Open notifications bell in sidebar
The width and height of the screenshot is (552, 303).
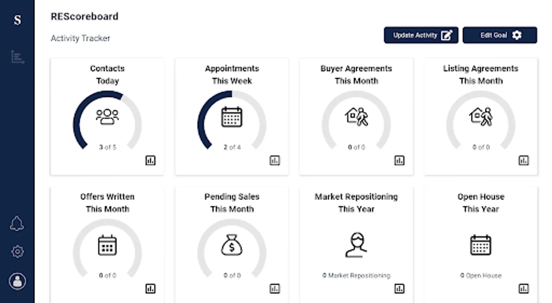click(x=17, y=224)
